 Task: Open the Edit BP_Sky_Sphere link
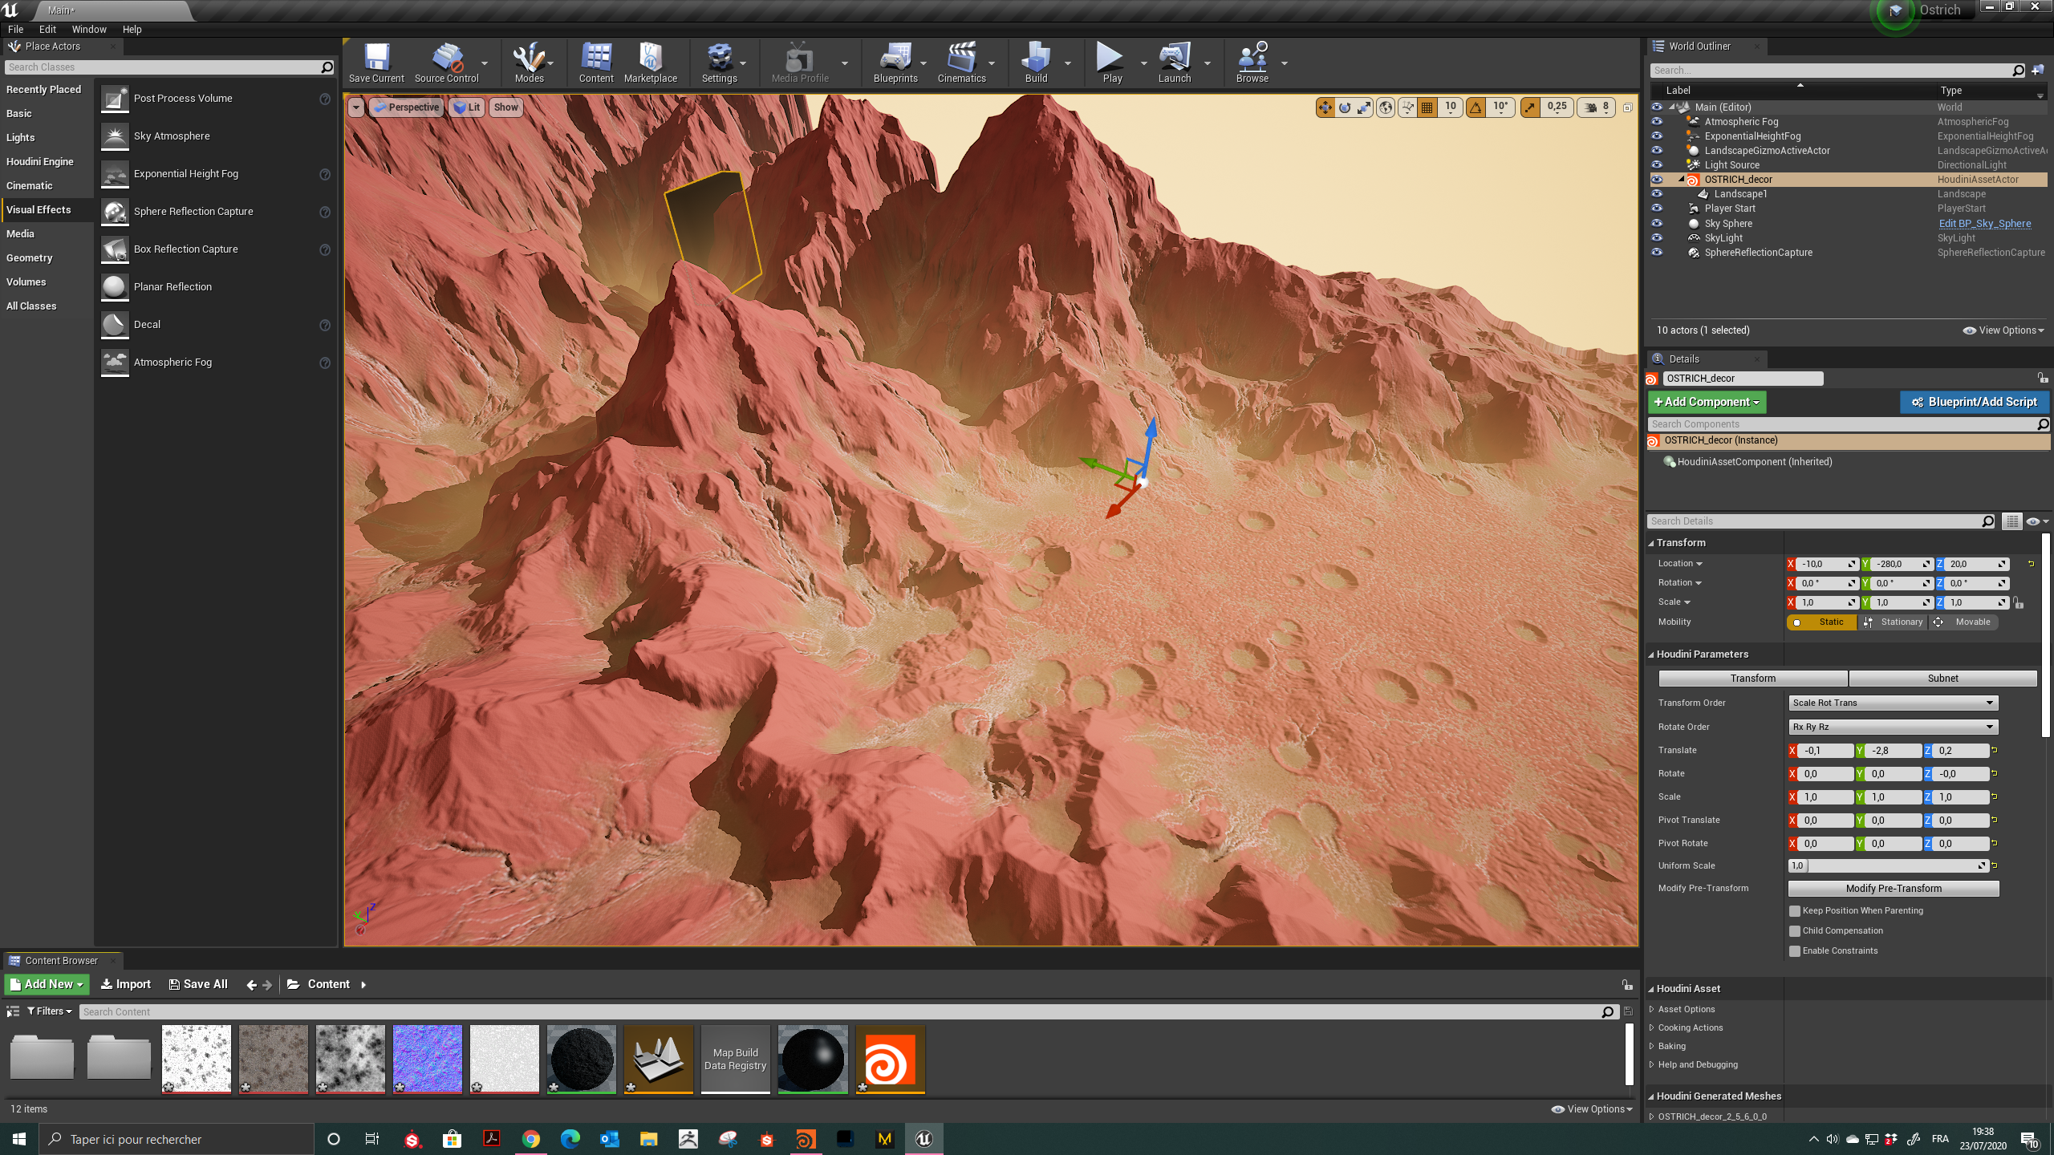coord(1984,224)
